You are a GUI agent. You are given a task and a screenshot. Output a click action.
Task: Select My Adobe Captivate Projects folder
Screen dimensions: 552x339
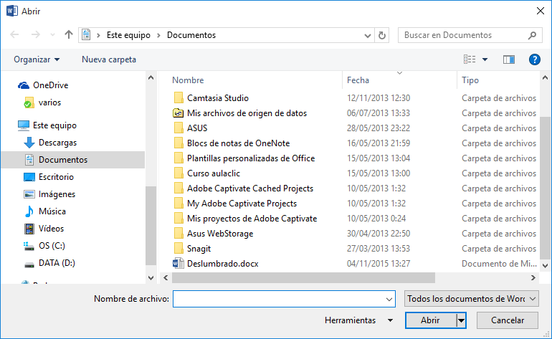tap(242, 204)
